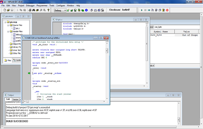The height and width of the screenshot is (129, 203).
Task: Click the Step Into debug icon
Action: click(153, 10)
